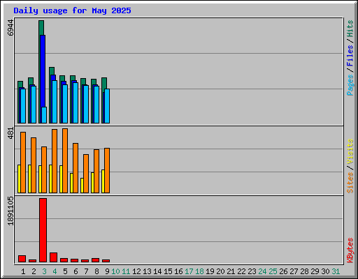The width and height of the screenshot is (358, 279).
Task: Select the cyan Pages bar for day 9
Action: tap(107, 106)
